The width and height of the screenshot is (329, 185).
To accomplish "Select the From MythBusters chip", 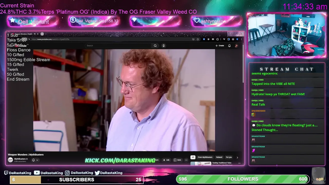I will (205, 157).
